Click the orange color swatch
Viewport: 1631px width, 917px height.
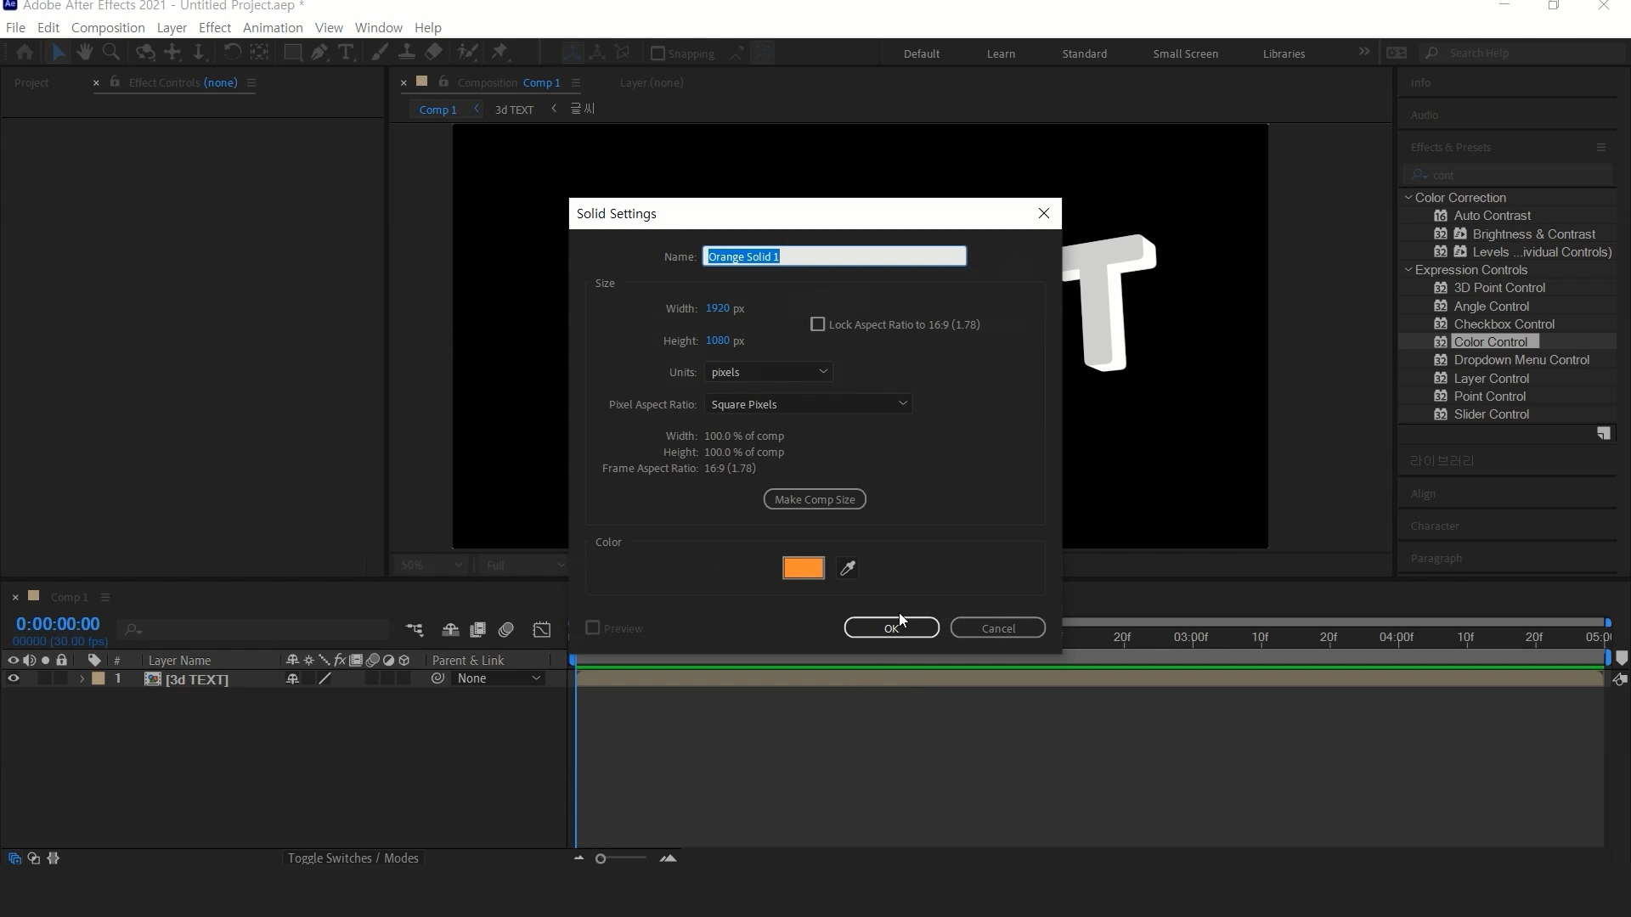803,568
